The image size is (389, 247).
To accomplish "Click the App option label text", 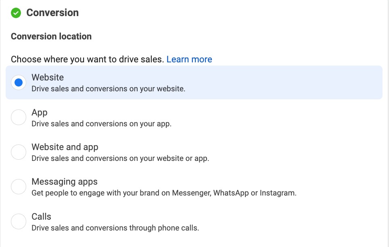I will (x=40, y=112).
